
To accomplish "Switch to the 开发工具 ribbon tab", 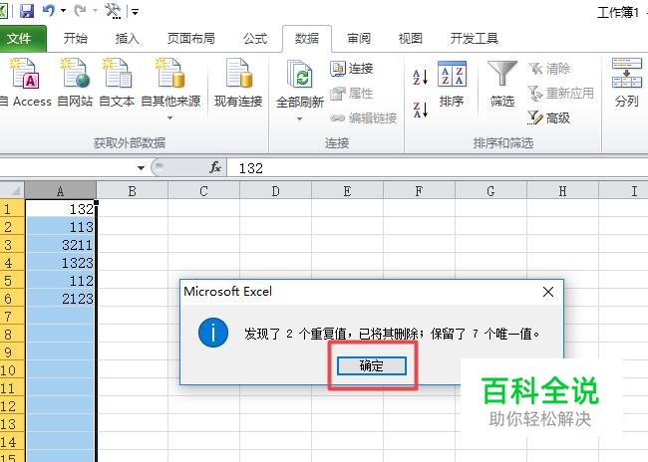I will [474, 39].
